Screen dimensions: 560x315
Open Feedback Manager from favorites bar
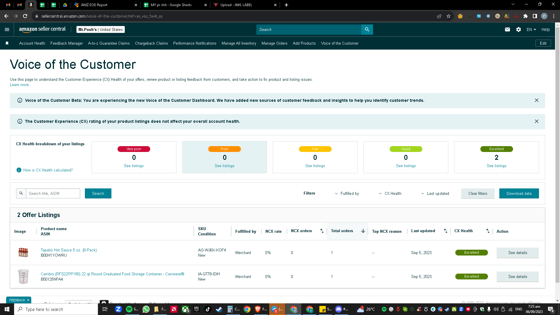(x=66, y=43)
